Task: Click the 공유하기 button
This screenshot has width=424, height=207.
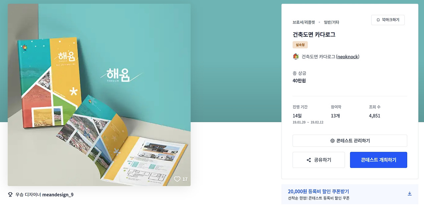Action: 319,160
